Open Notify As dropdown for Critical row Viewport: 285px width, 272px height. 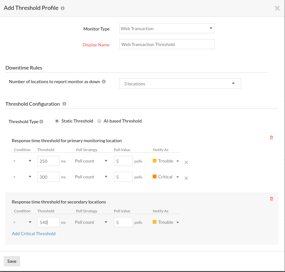pos(177,177)
